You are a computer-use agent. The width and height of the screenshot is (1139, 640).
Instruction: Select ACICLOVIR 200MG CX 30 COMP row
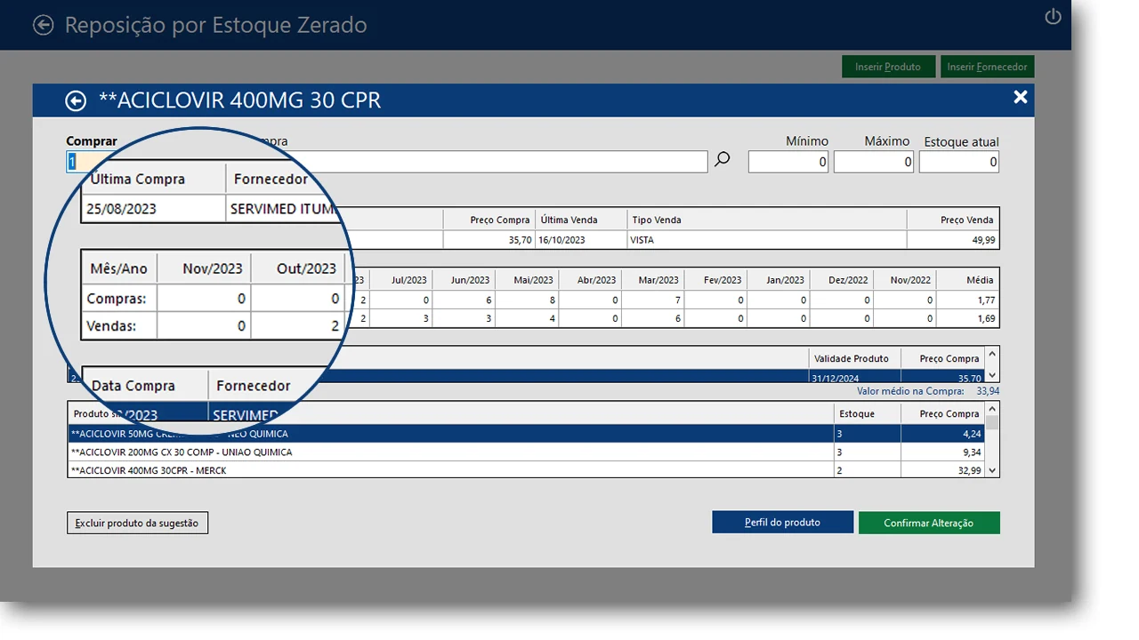[x=527, y=452]
